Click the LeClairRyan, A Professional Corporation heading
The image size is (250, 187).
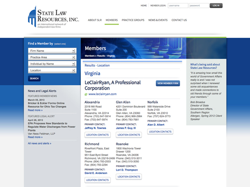pos(112,85)
